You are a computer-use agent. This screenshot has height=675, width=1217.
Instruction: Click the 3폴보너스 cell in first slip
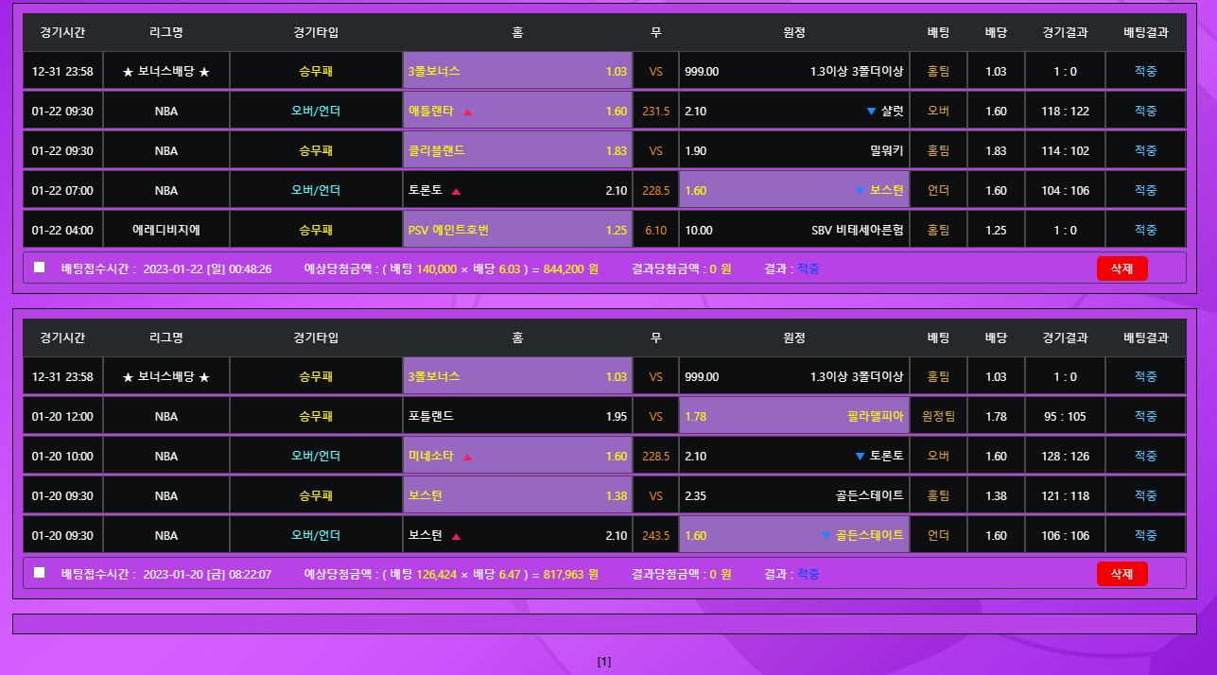(517, 72)
